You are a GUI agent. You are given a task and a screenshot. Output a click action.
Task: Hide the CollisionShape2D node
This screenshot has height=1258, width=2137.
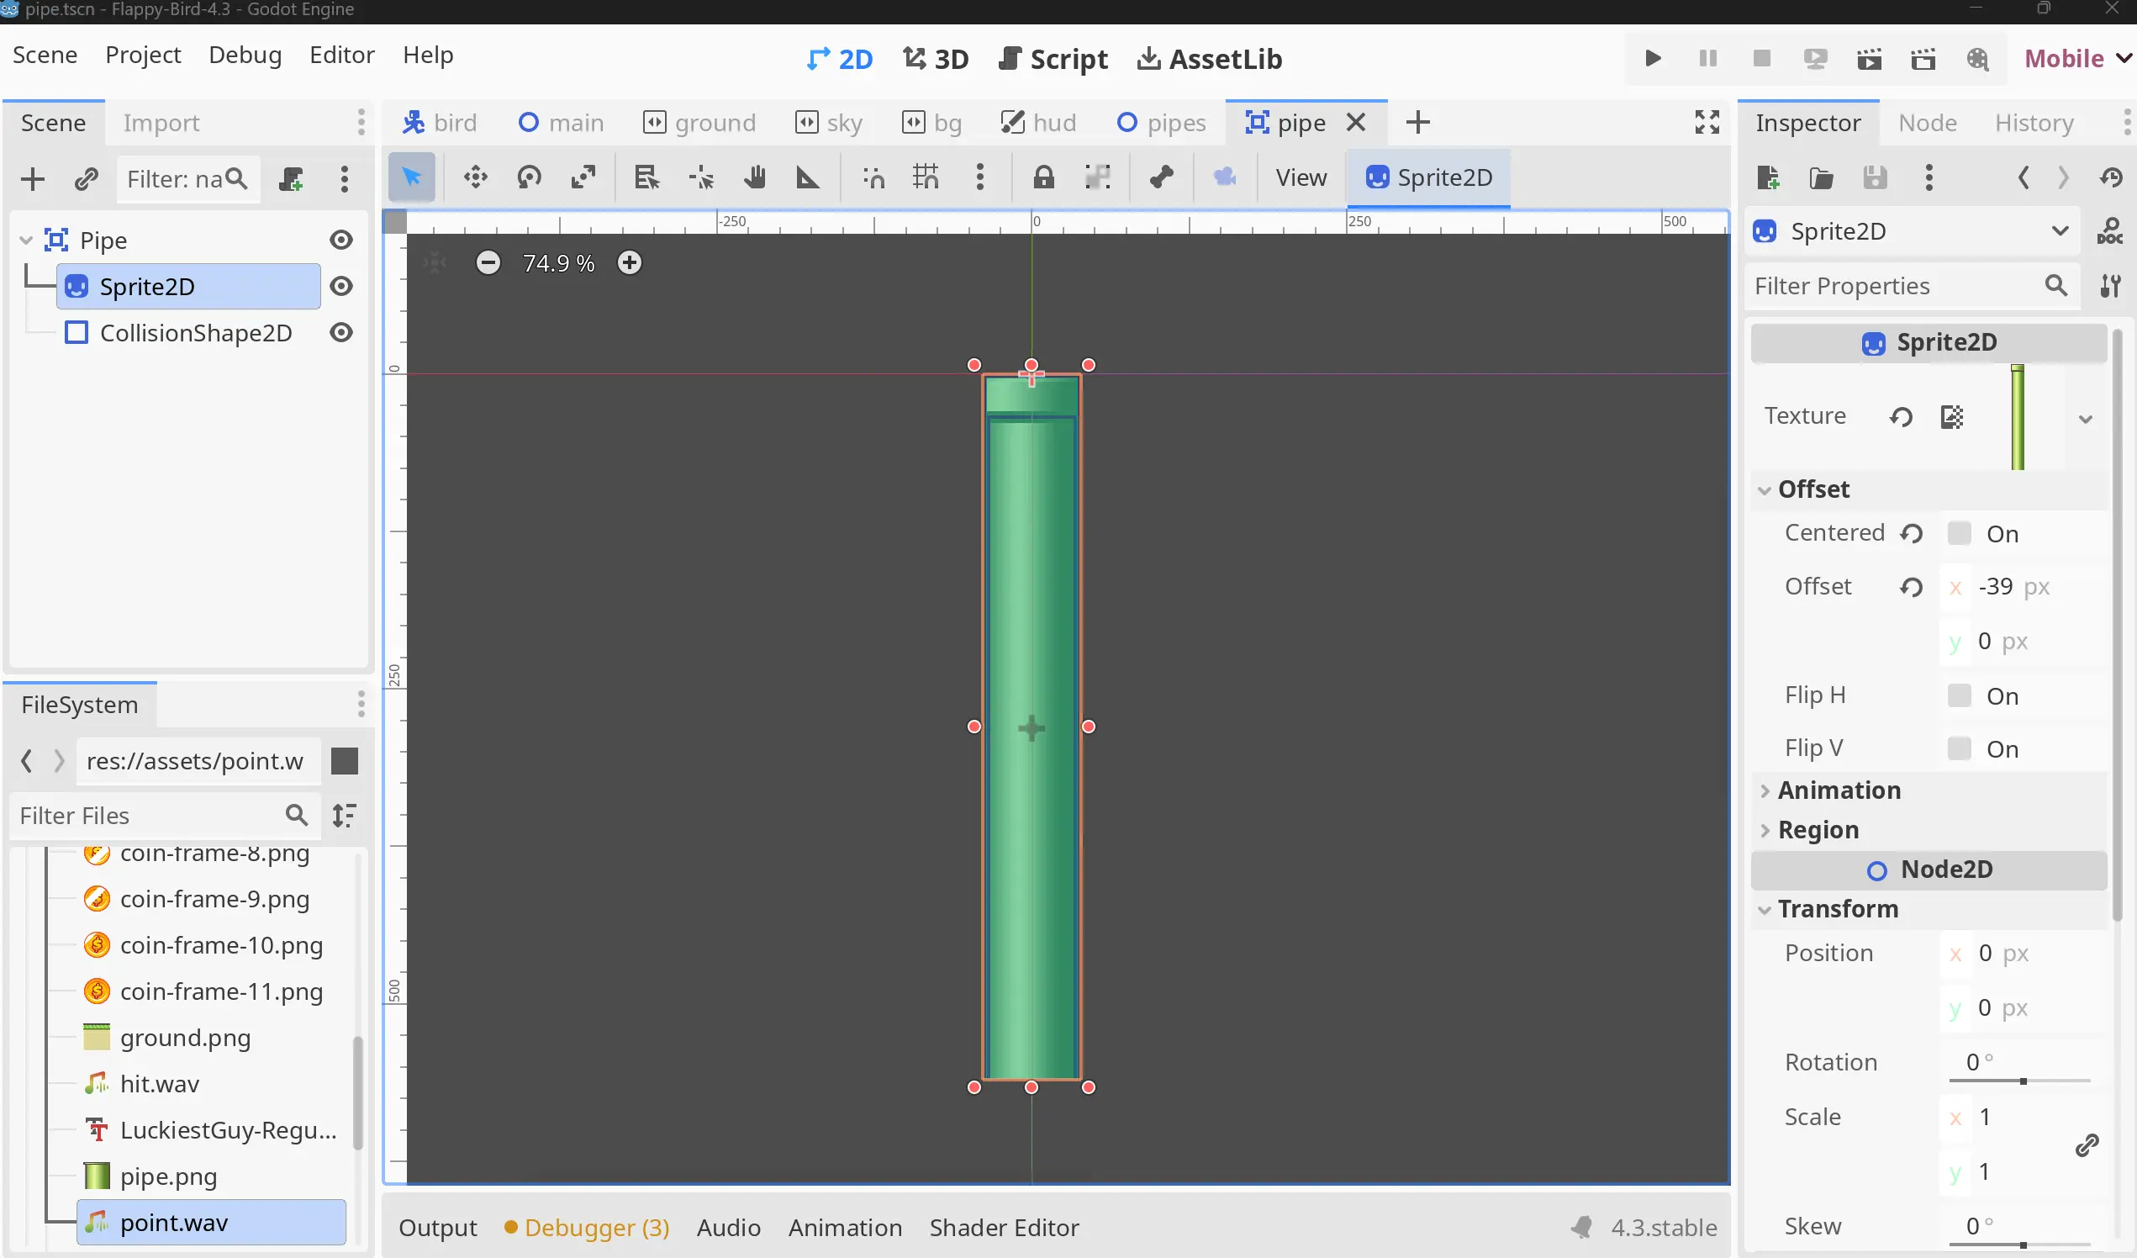pos(341,332)
